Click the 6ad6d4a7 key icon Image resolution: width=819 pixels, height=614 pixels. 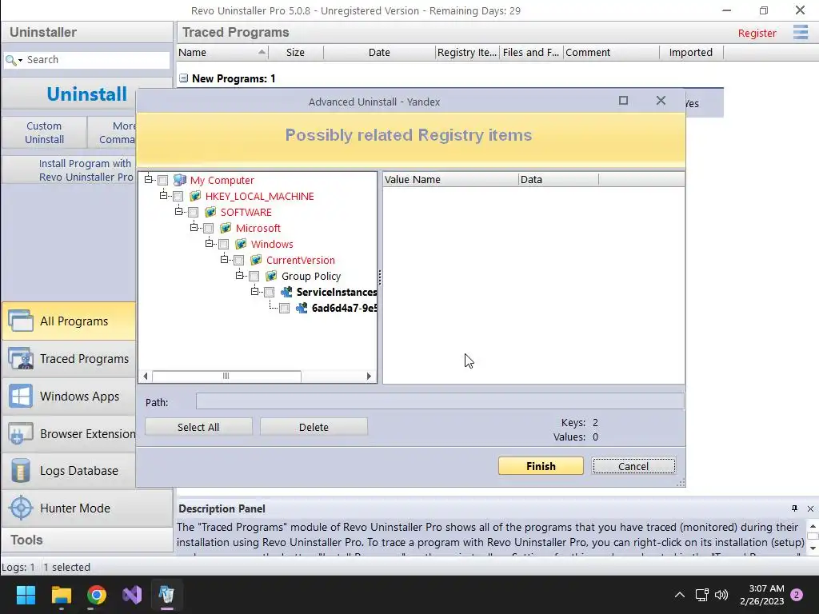[302, 308]
